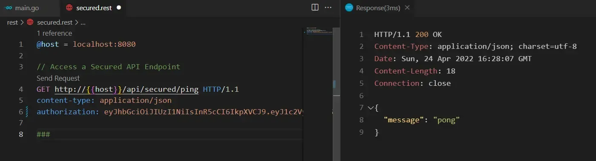Viewport: 596px width, 161px height.
Task: Click the 1 reference CodeLens
Action: (54, 33)
